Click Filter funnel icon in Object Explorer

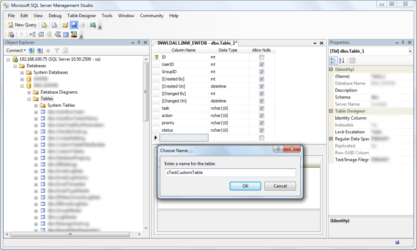(57, 51)
